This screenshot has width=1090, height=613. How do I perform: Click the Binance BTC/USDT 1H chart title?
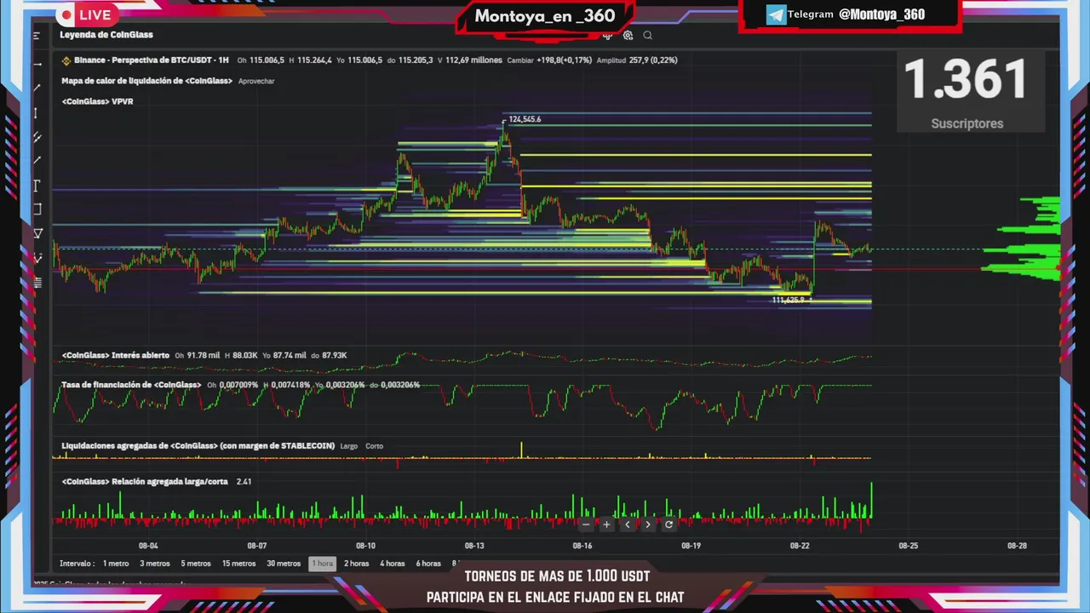152,60
